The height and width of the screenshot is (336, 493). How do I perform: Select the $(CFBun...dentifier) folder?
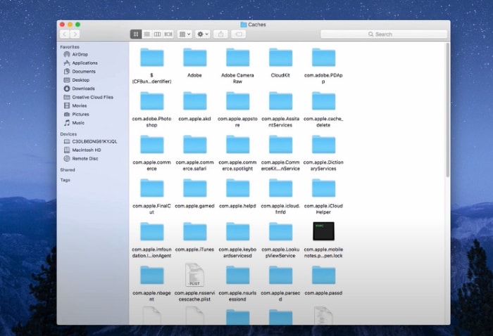point(152,58)
